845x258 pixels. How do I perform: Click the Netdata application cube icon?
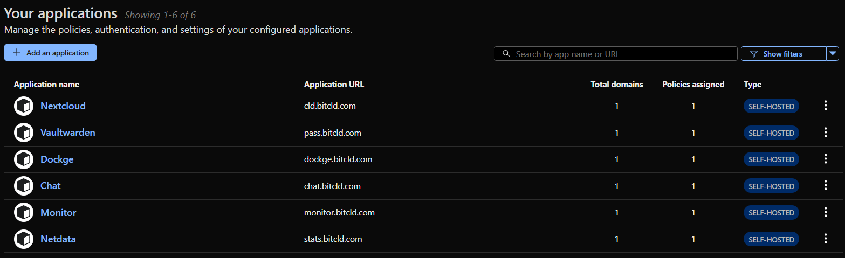(24, 239)
